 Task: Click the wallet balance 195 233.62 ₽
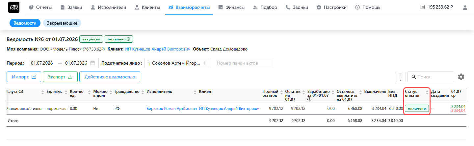pos(437,7)
